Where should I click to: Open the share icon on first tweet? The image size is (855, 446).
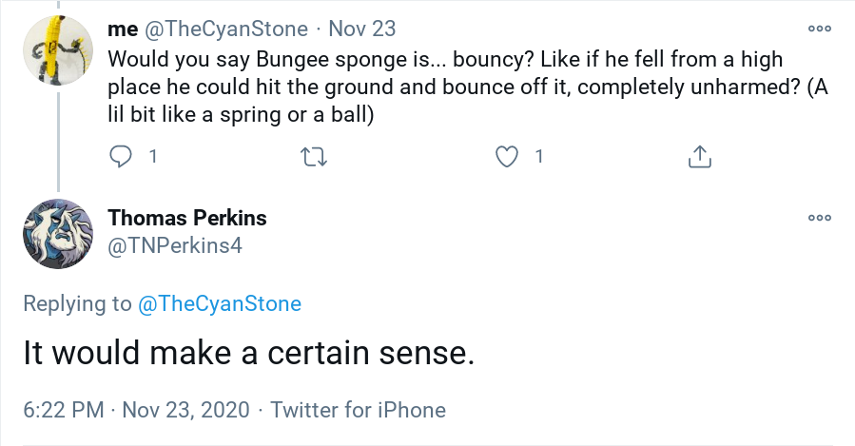point(699,156)
